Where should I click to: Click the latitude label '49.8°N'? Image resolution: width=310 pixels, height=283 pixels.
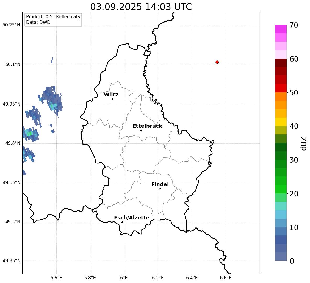pos(13,143)
